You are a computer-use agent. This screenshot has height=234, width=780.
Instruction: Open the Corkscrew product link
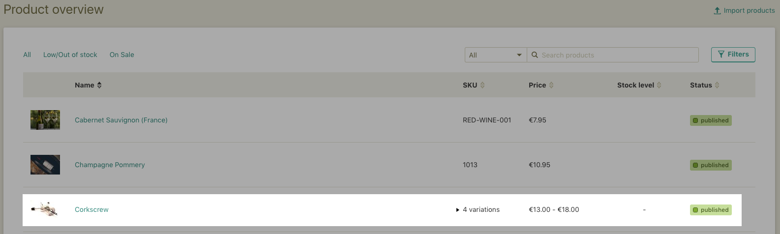(x=91, y=209)
